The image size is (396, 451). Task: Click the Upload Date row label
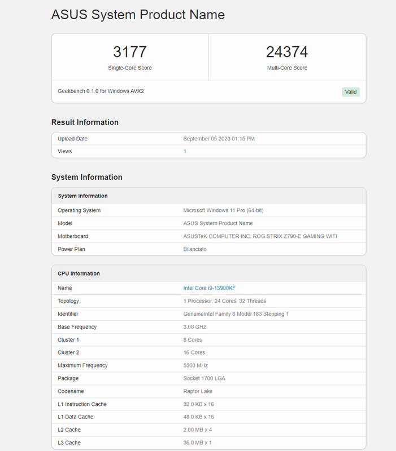(x=72, y=139)
